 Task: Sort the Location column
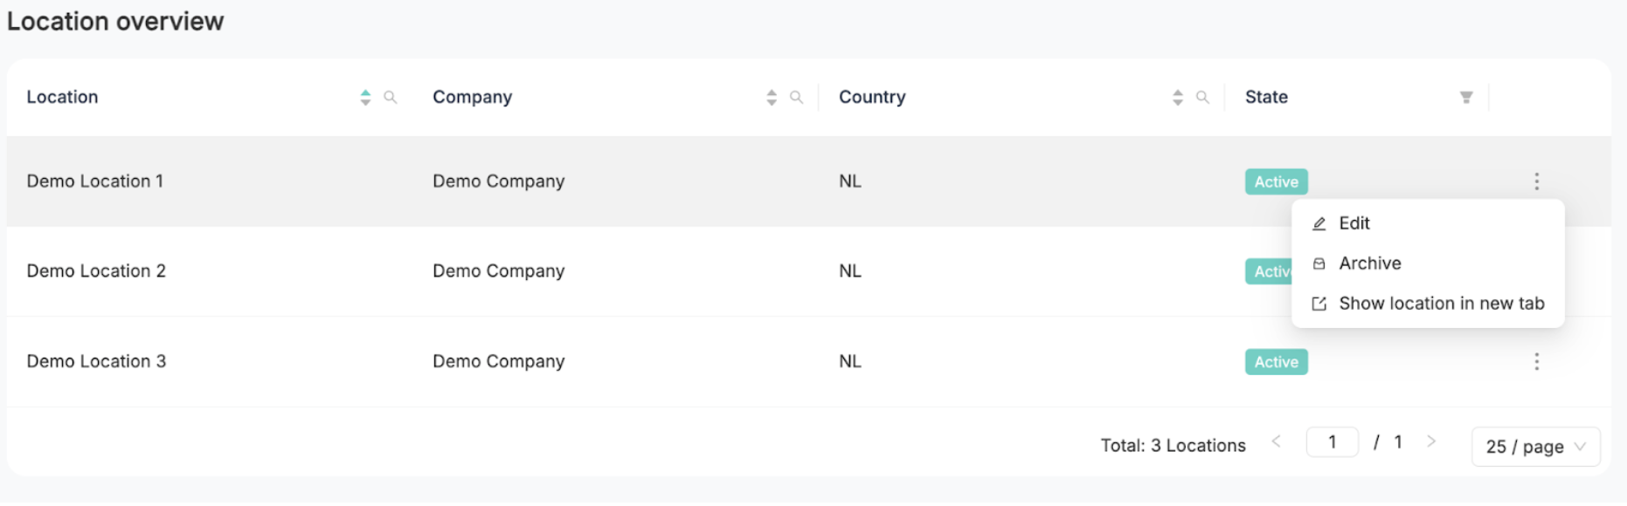pyautogui.click(x=365, y=98)
